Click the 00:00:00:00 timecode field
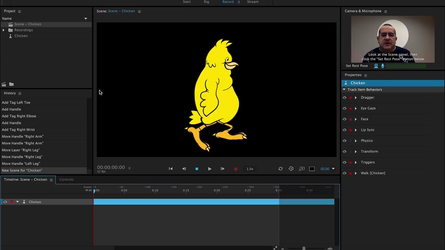This screenshot has width=445, height=250. pyautogui.click(x=111, y=167)
